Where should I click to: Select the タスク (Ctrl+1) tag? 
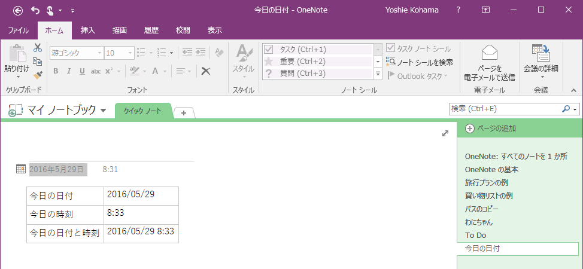317,50
